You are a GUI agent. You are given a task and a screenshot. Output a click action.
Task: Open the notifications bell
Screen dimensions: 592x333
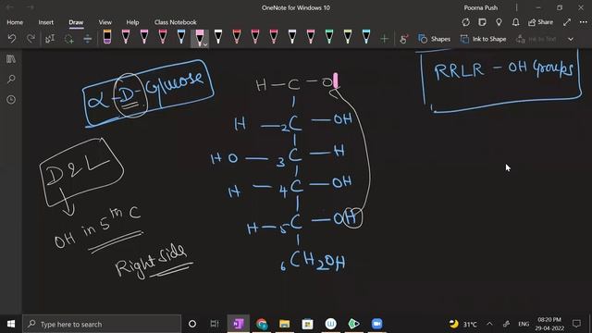(515, 22)
